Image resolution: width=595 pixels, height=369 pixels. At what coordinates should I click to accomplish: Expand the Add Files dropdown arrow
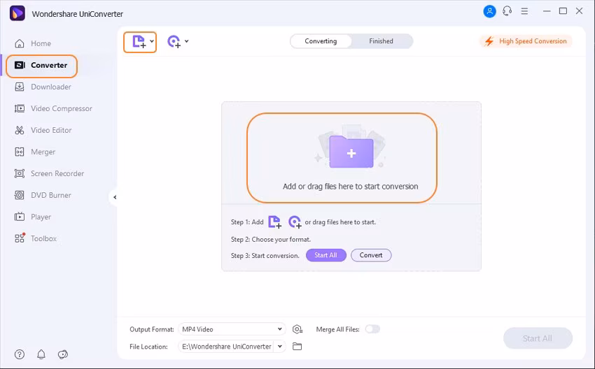[x=152, y=41]
